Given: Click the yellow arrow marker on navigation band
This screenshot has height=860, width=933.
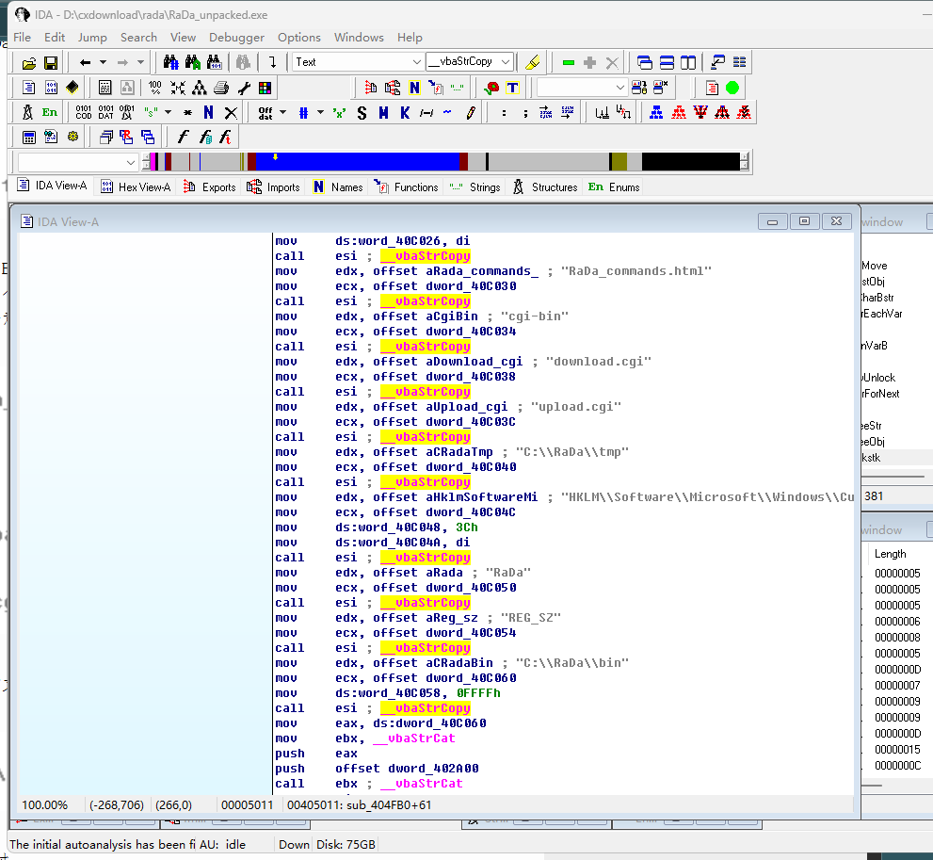Looking at the screenshot, I should click(x=275, y=157).
